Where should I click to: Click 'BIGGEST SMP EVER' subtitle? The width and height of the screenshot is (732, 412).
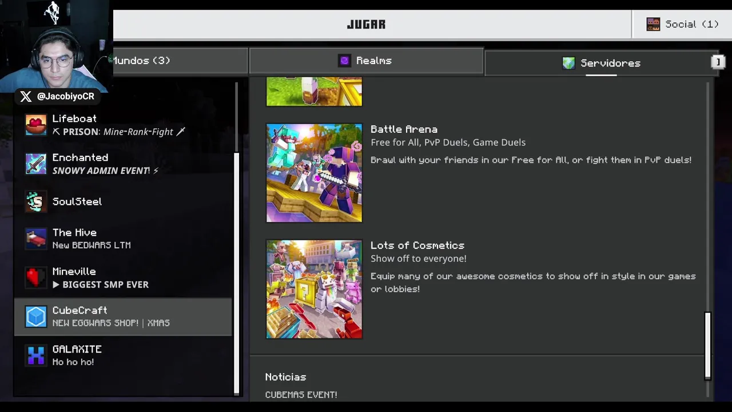click(105, 284)
